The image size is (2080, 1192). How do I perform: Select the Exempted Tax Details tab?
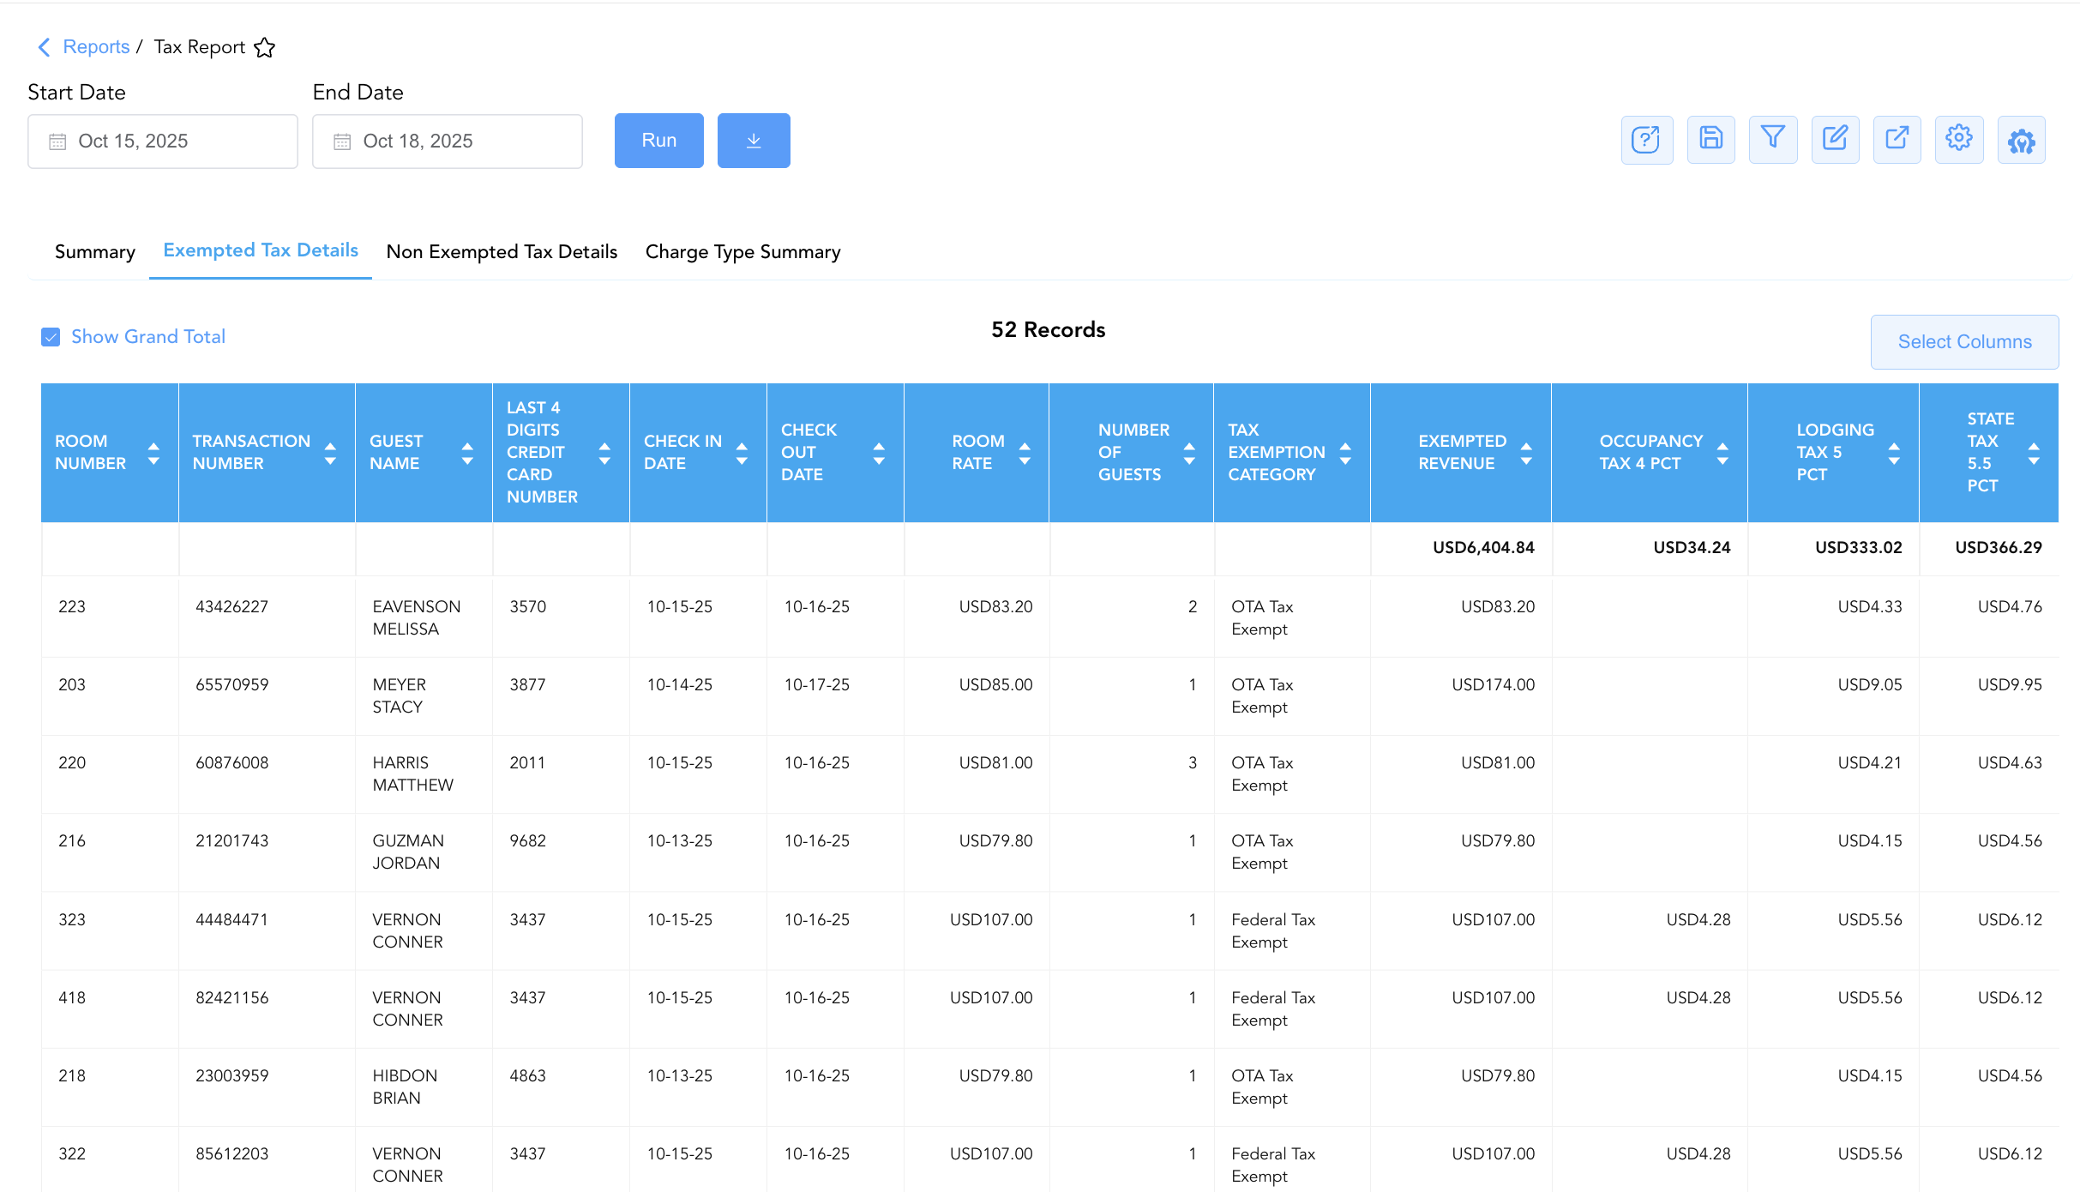261,250
